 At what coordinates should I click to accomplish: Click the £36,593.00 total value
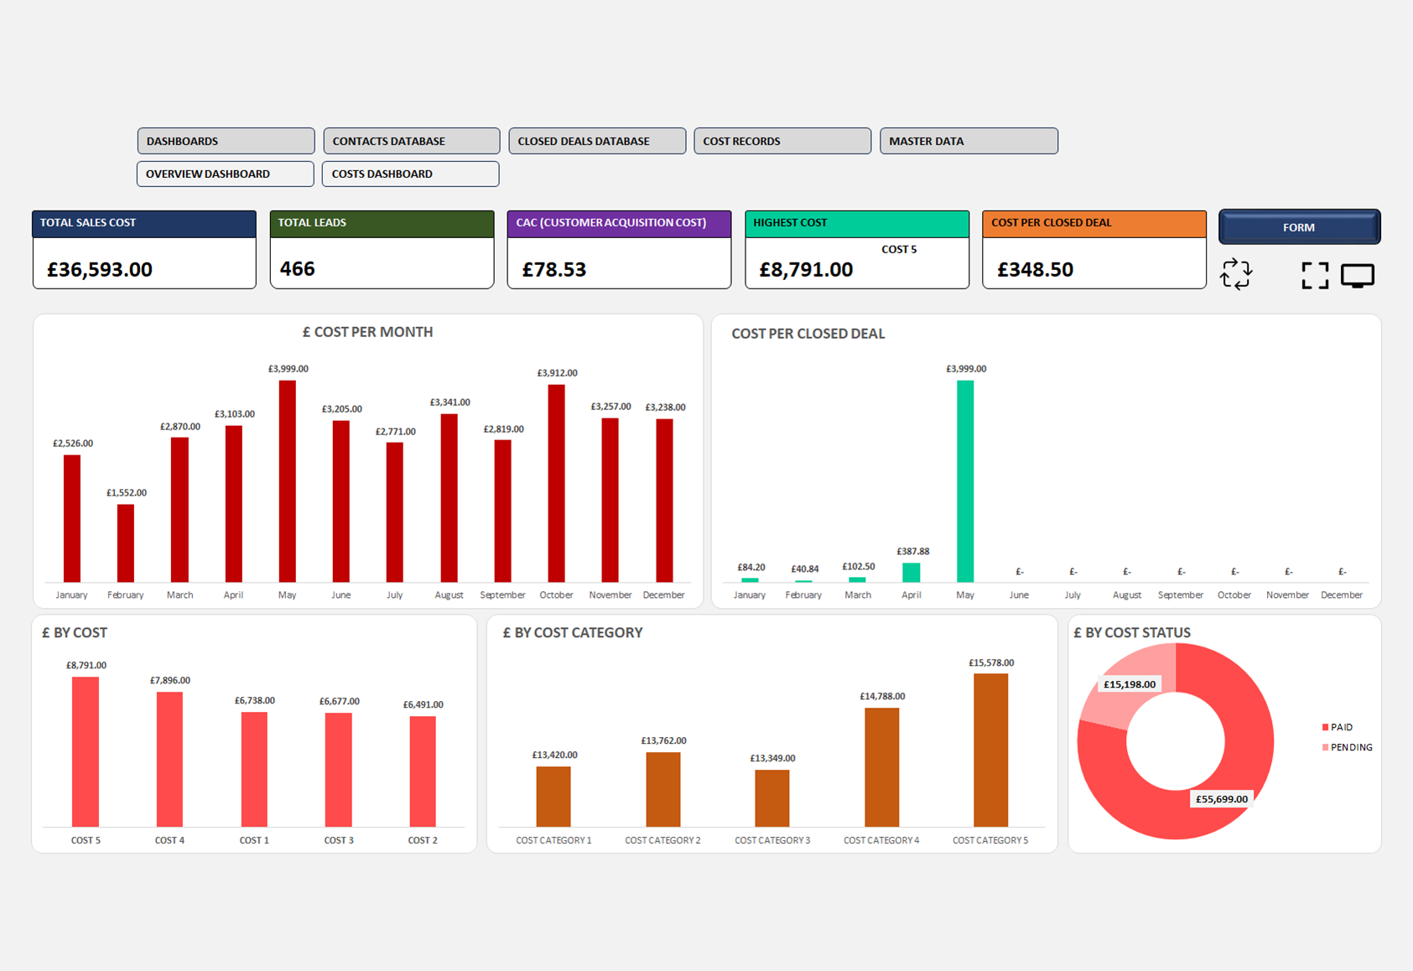[100, 269]
